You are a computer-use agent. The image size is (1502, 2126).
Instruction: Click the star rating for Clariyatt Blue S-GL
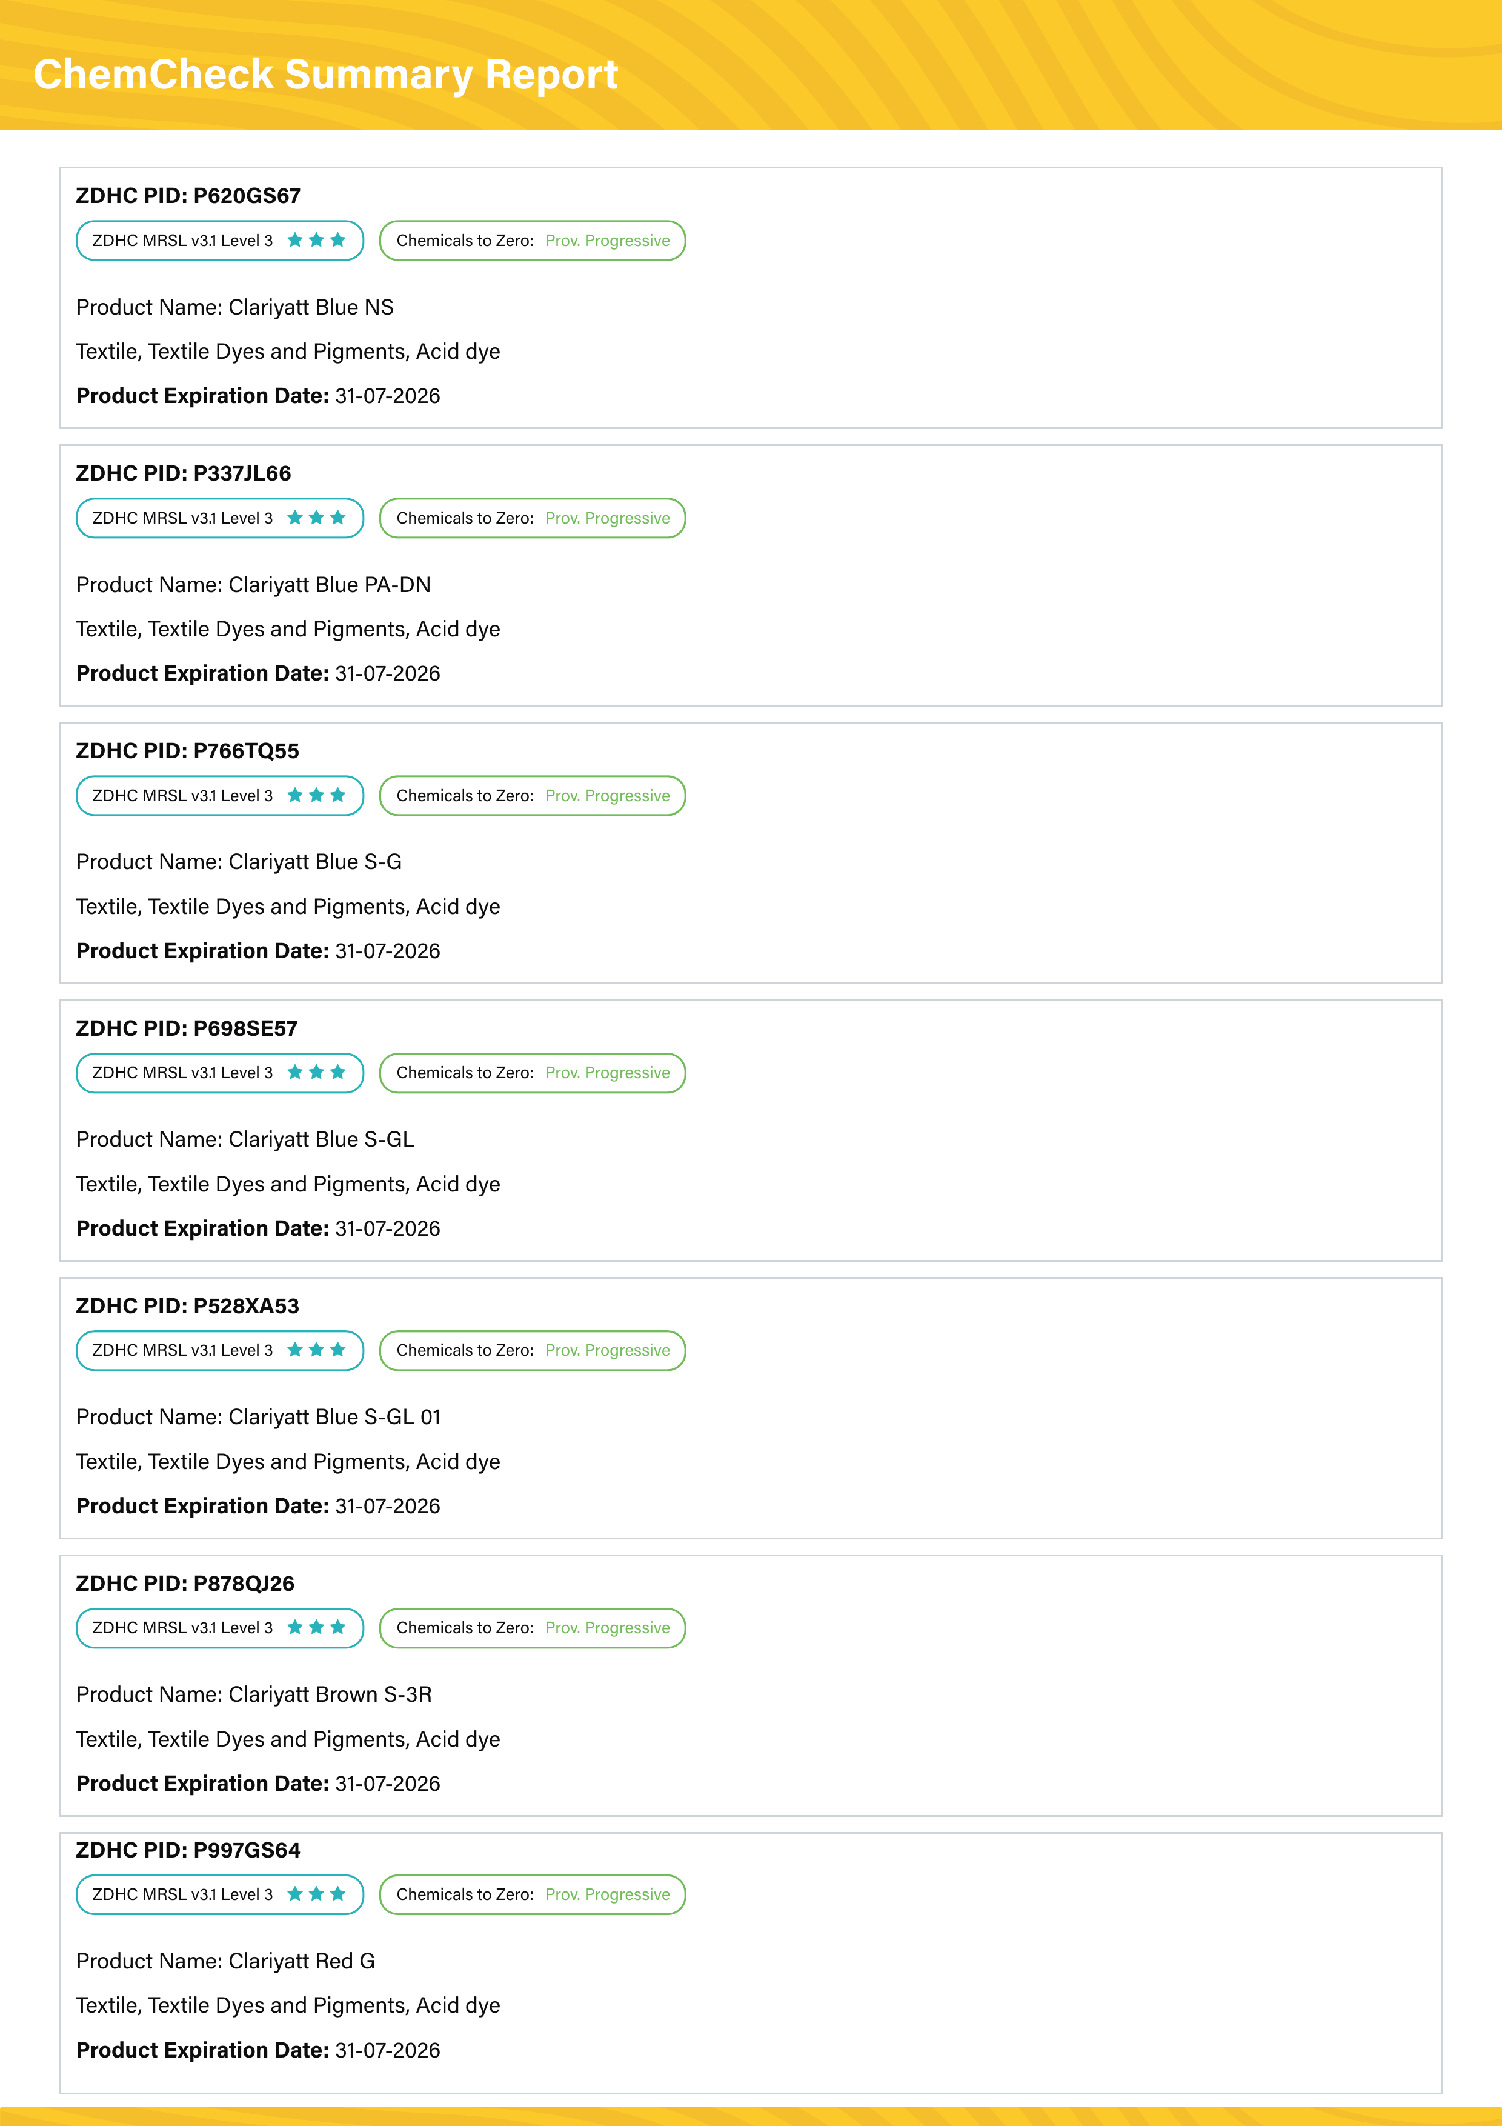click(x=316, y=1072)
